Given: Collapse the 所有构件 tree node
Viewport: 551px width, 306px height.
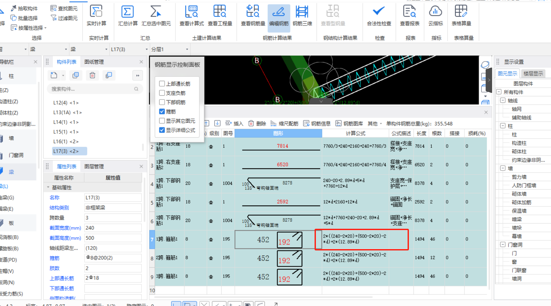Looking at the screenshot, I should tap(499, 92).
